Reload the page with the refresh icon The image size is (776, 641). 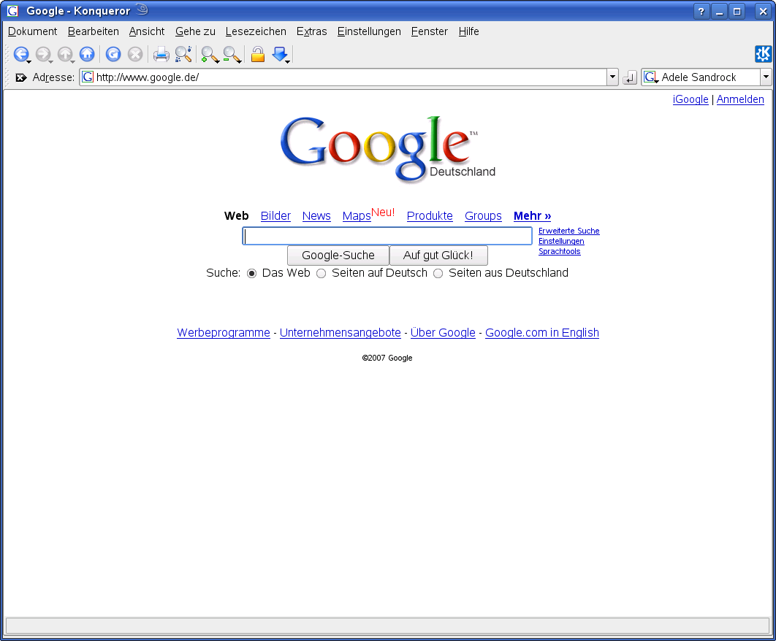coord(113,54)
